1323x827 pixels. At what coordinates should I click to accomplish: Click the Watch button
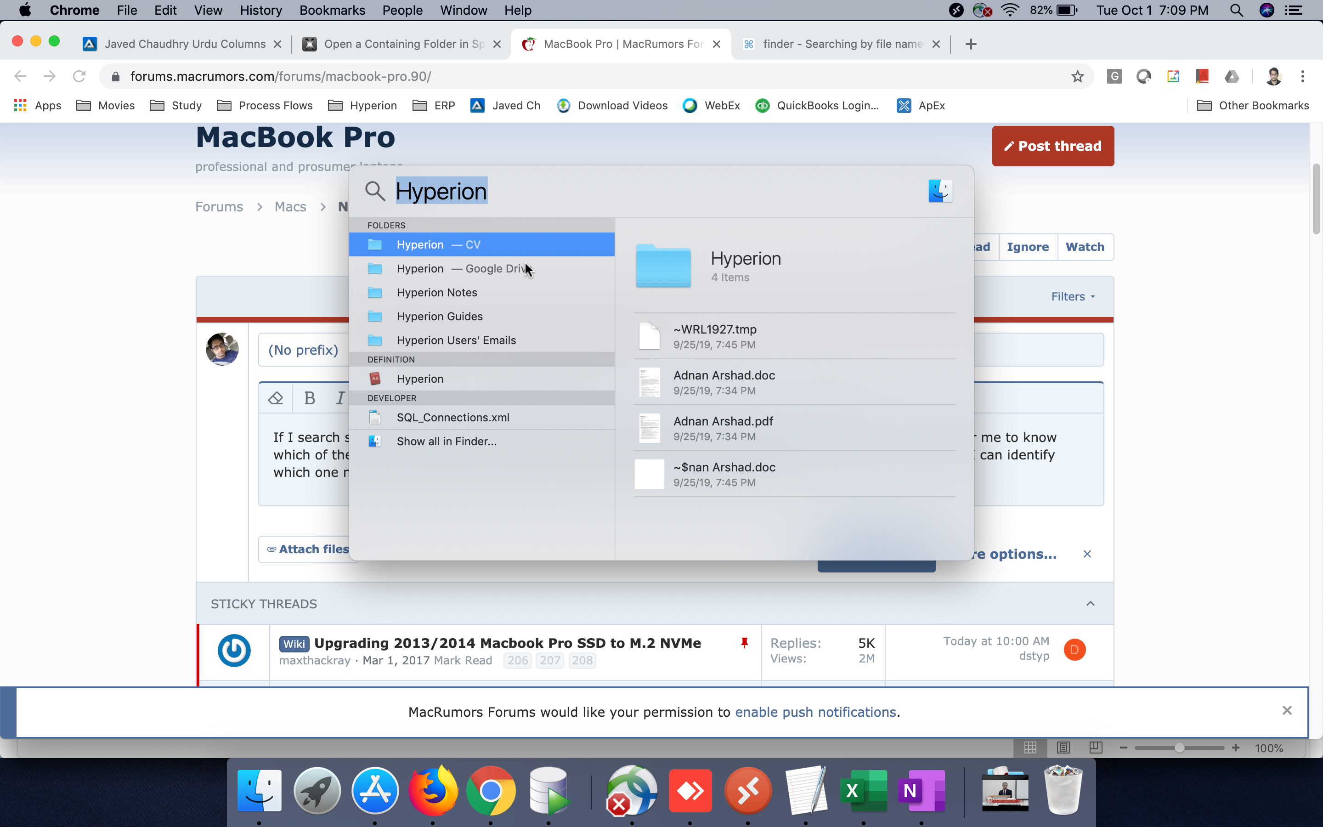pos(1085,247)
